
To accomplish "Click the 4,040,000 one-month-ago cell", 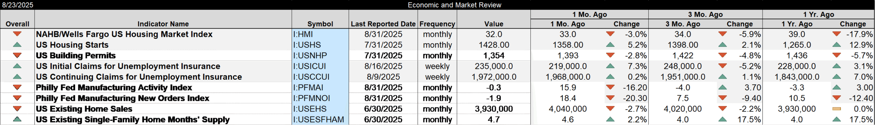I will click(568, 109).
